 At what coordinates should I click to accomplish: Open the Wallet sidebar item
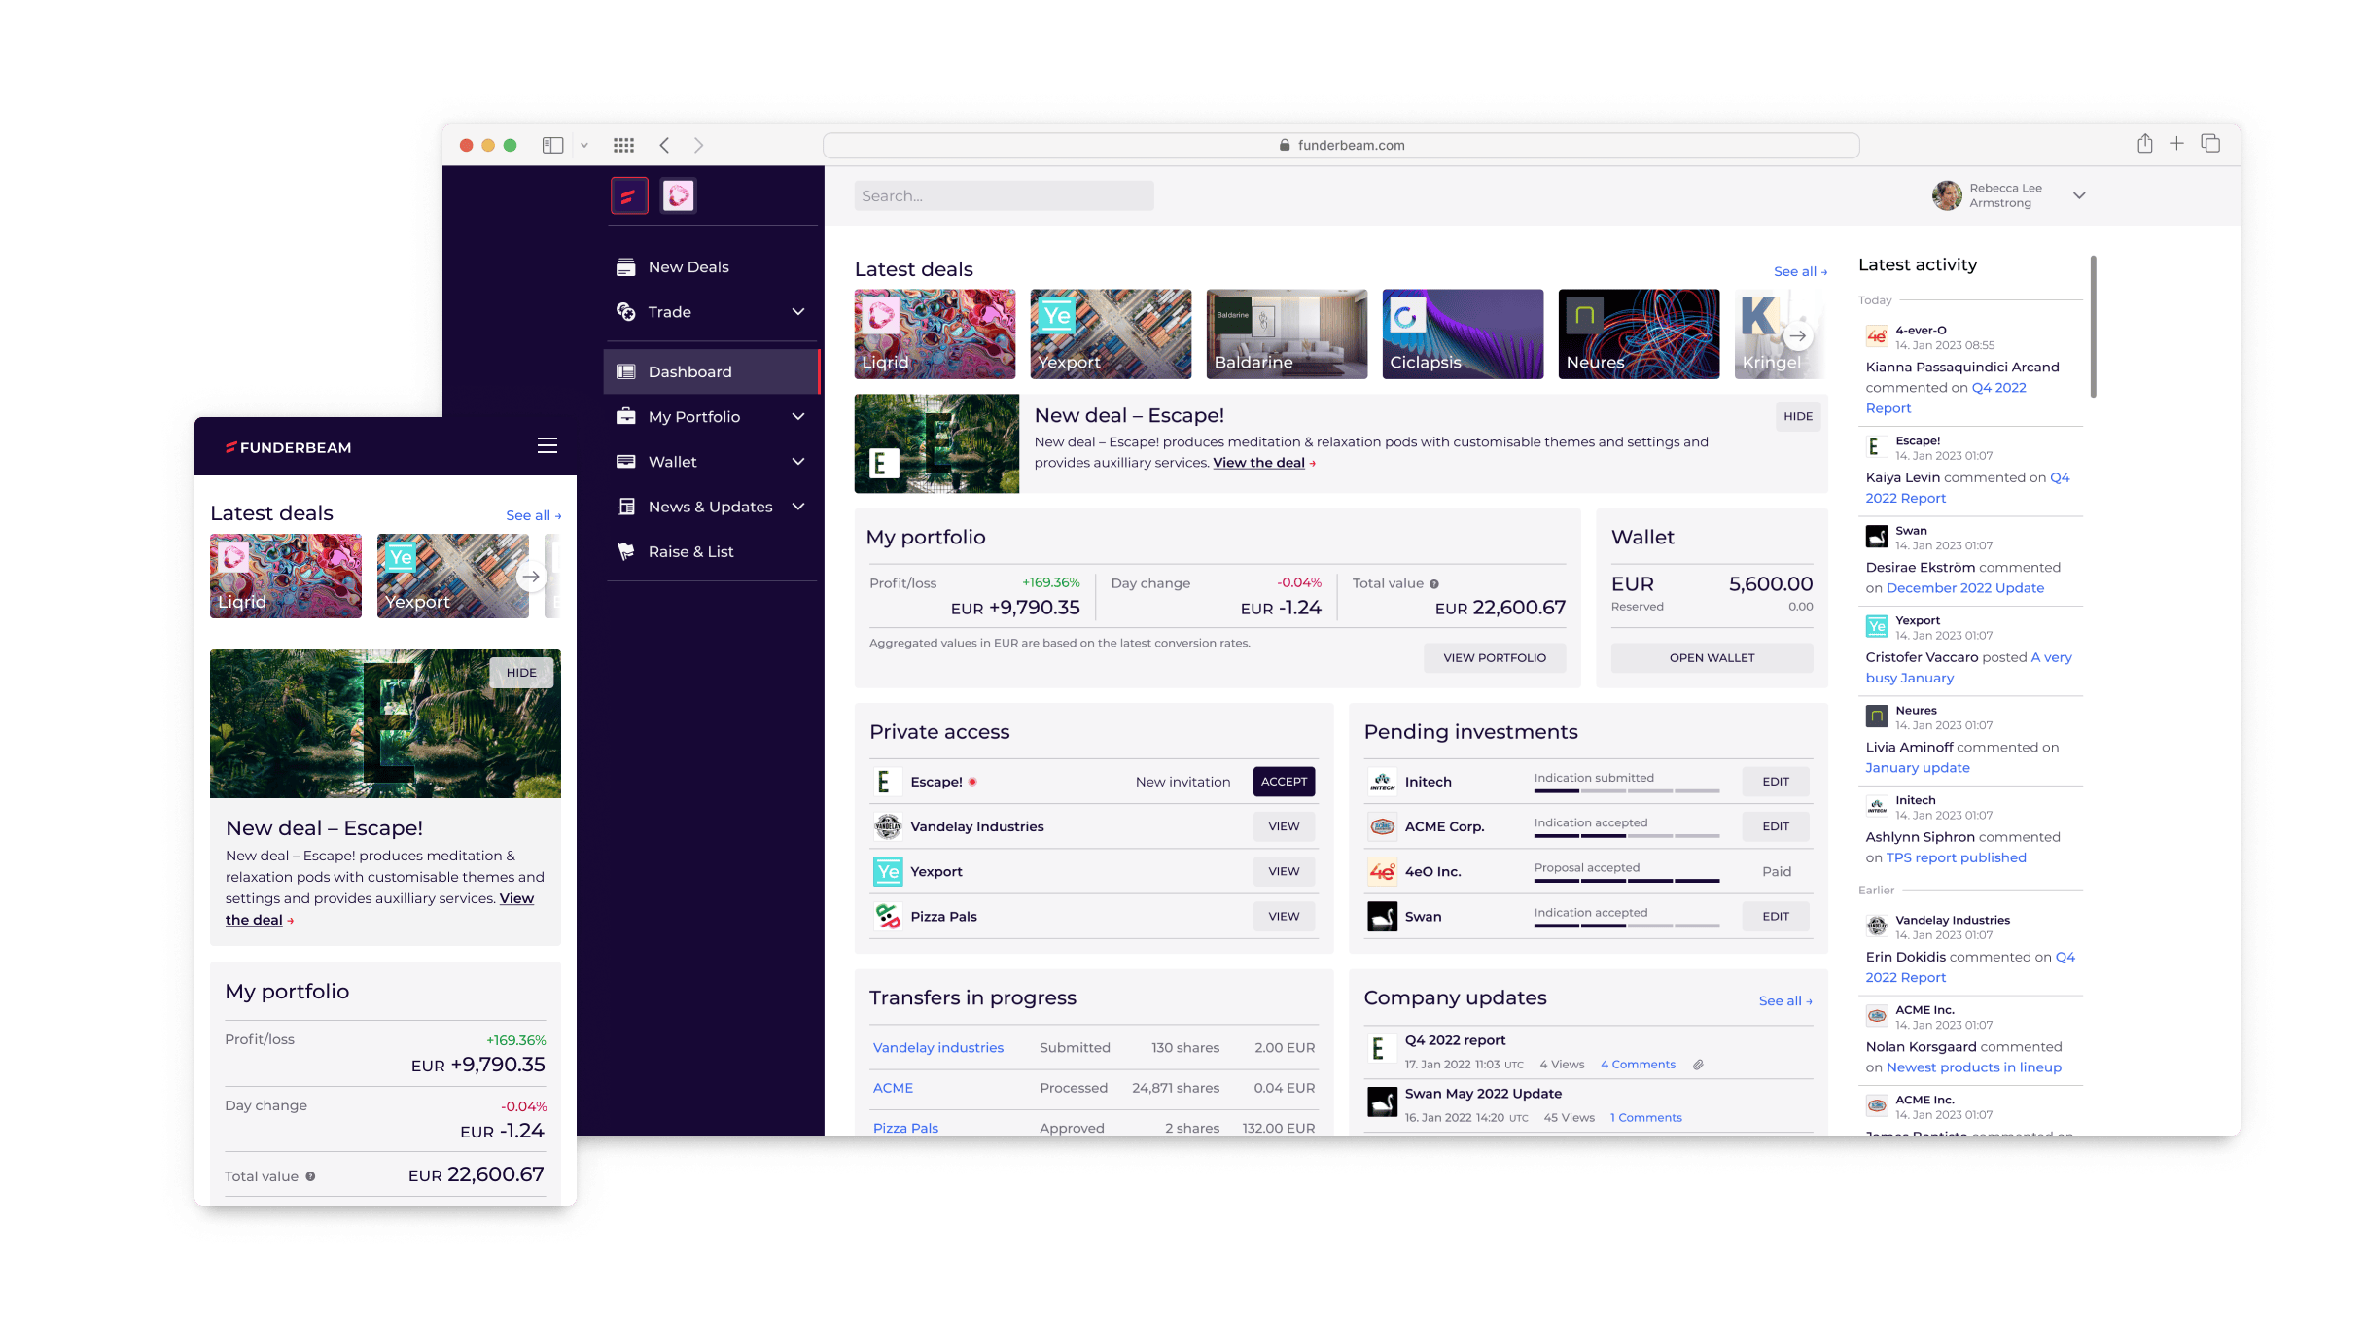(x=672, y=462)
